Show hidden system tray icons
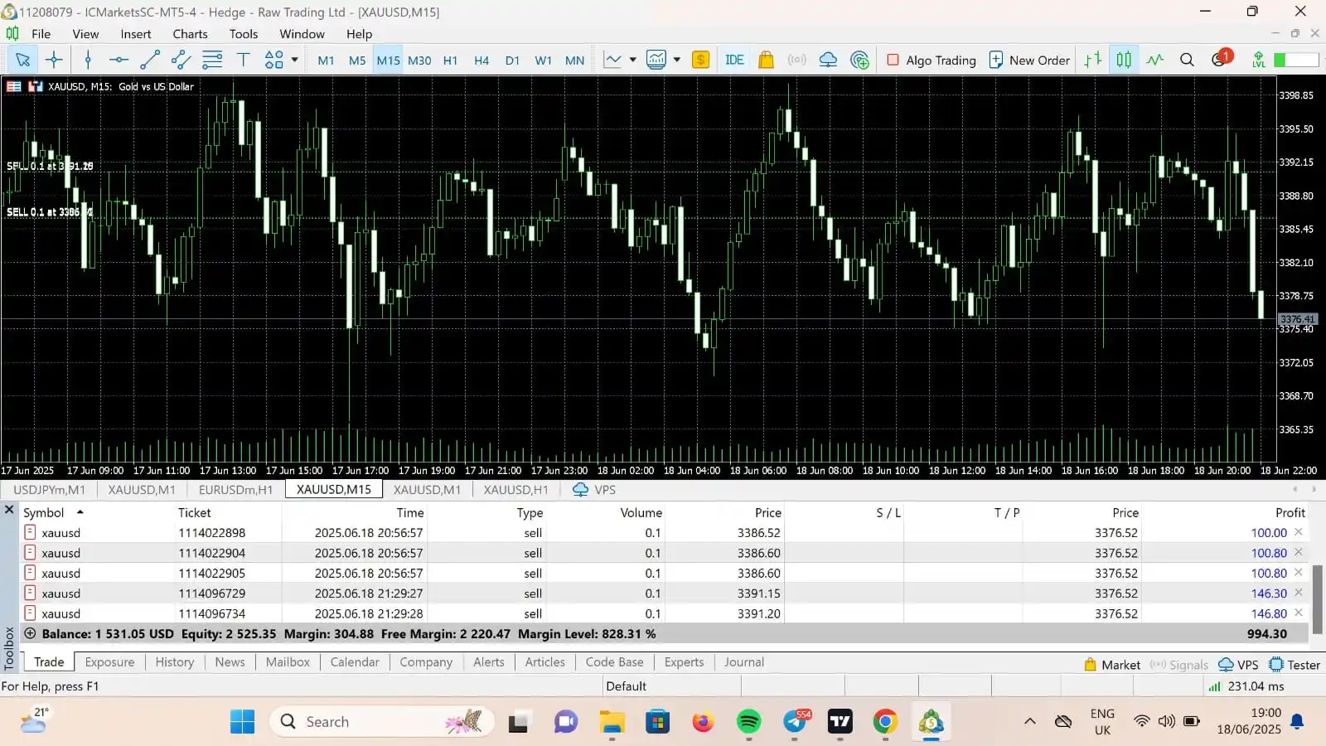Screen dimensions: 1326x746 click(x=1030, y=721)
